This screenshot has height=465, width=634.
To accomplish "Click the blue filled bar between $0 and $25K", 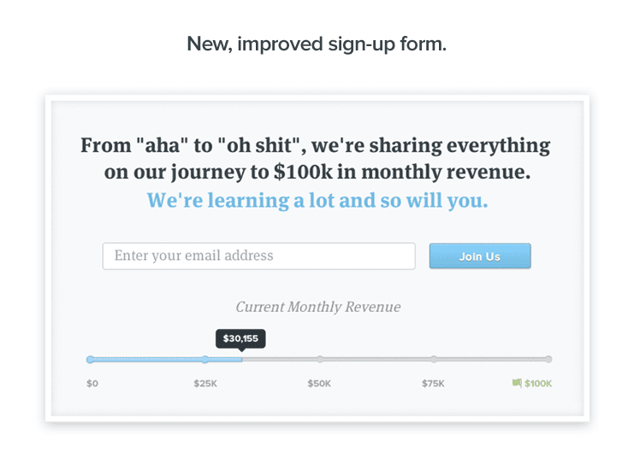I will pyautogui.click(x=147, y=360).
